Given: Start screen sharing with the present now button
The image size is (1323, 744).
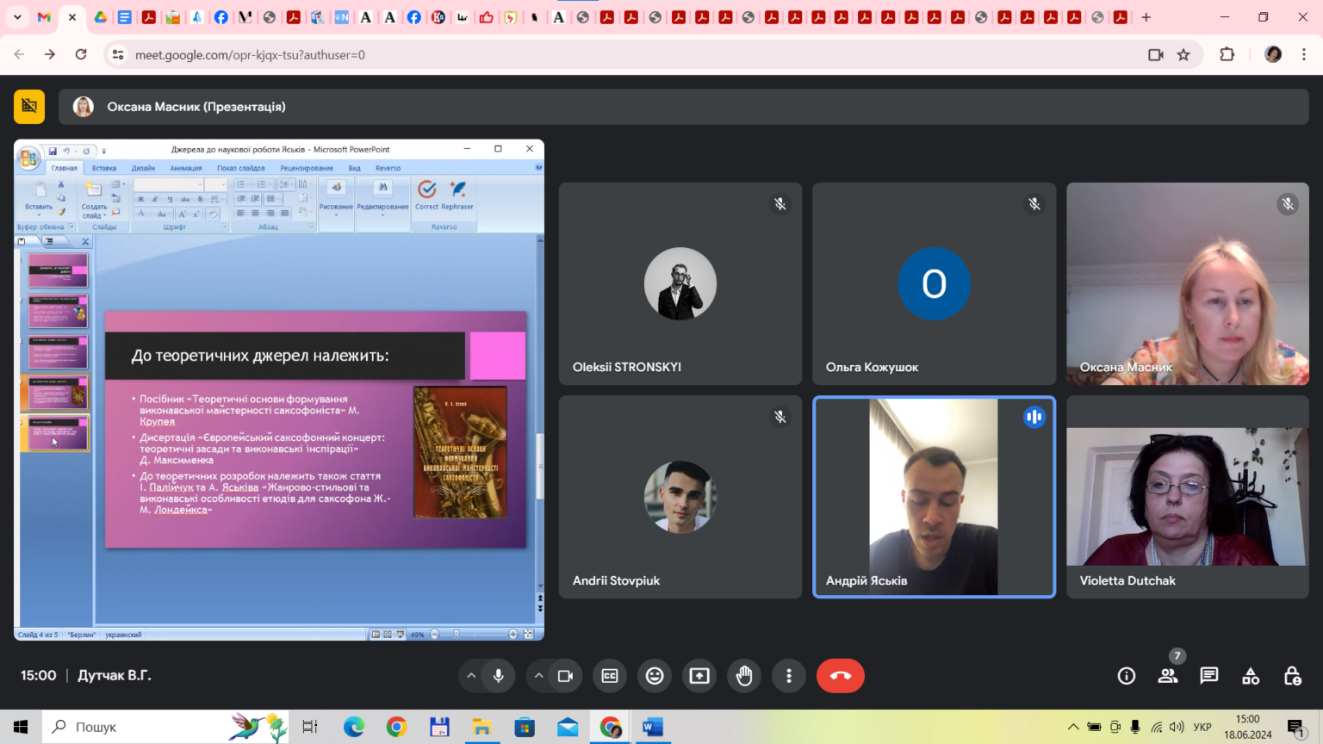Looking at the screenshot, I should [699, 676].
